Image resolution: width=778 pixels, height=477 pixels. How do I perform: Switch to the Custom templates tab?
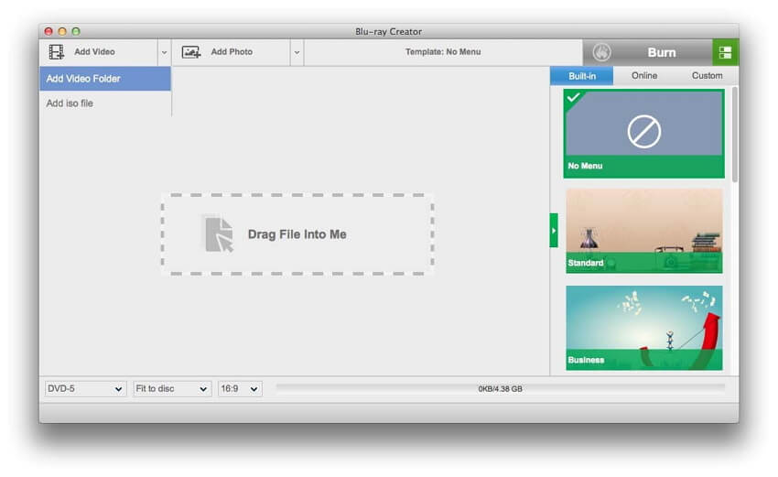(x=707, y=76)
